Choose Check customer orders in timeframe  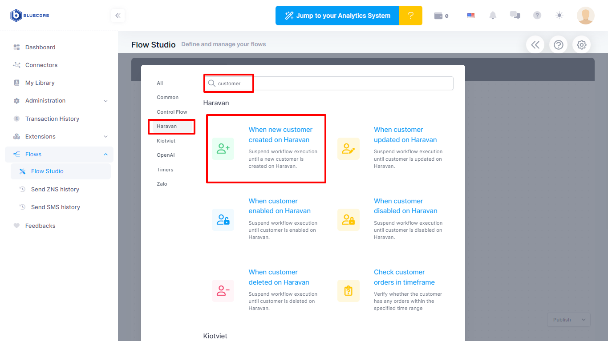(392, 291)
